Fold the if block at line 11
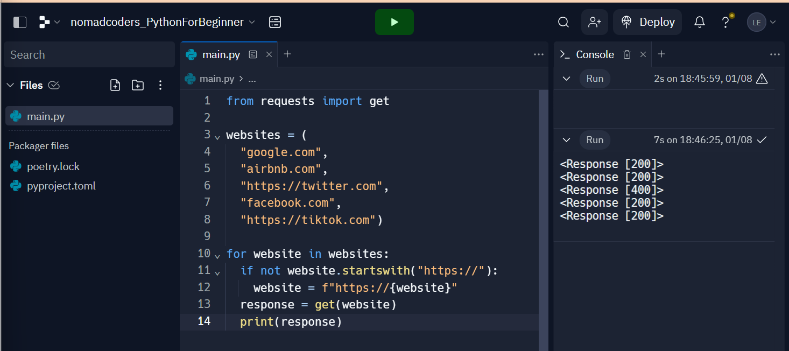Viewport: 789px width, 351px height. coord(217,273)
